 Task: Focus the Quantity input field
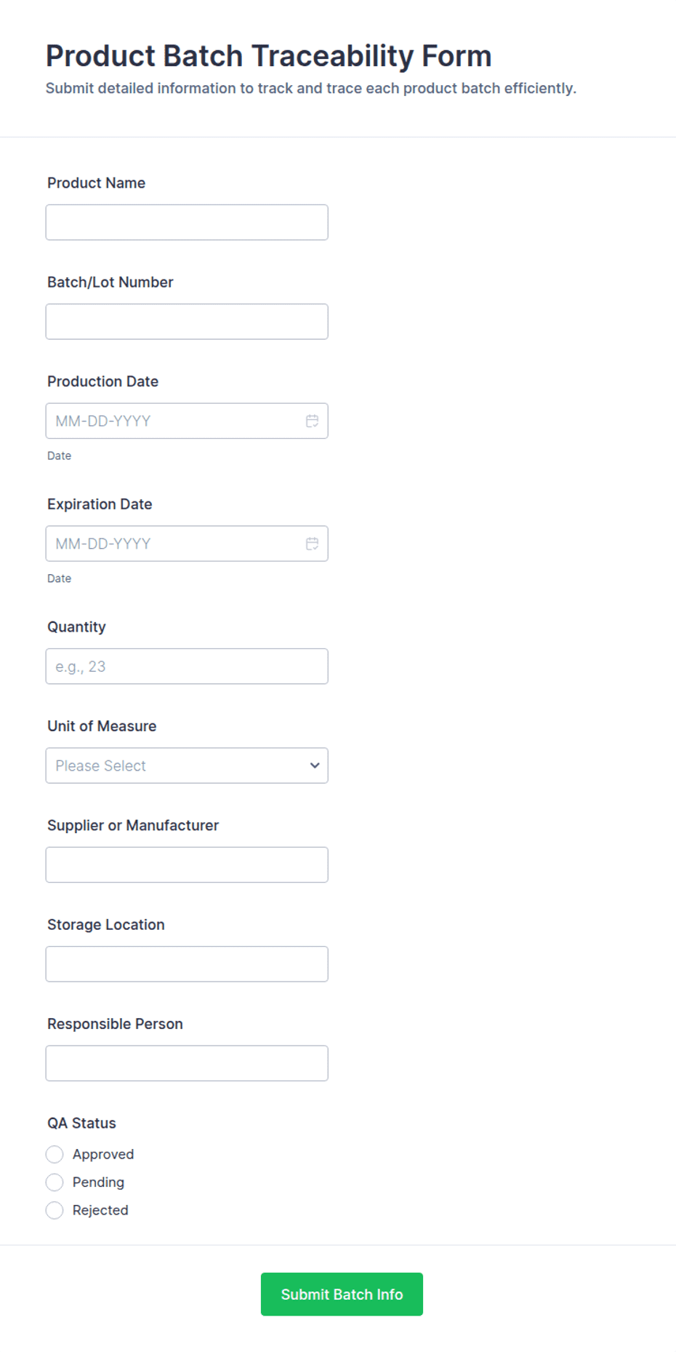click(x=187, y=667)
